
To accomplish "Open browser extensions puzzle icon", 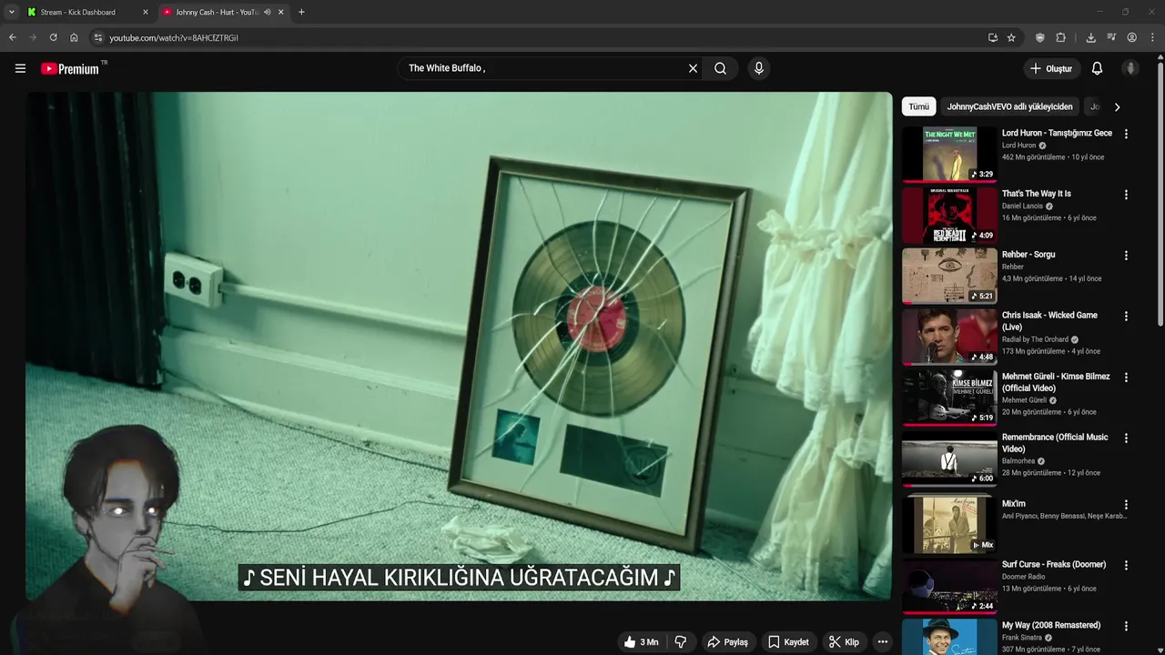I will (1060, 37).
